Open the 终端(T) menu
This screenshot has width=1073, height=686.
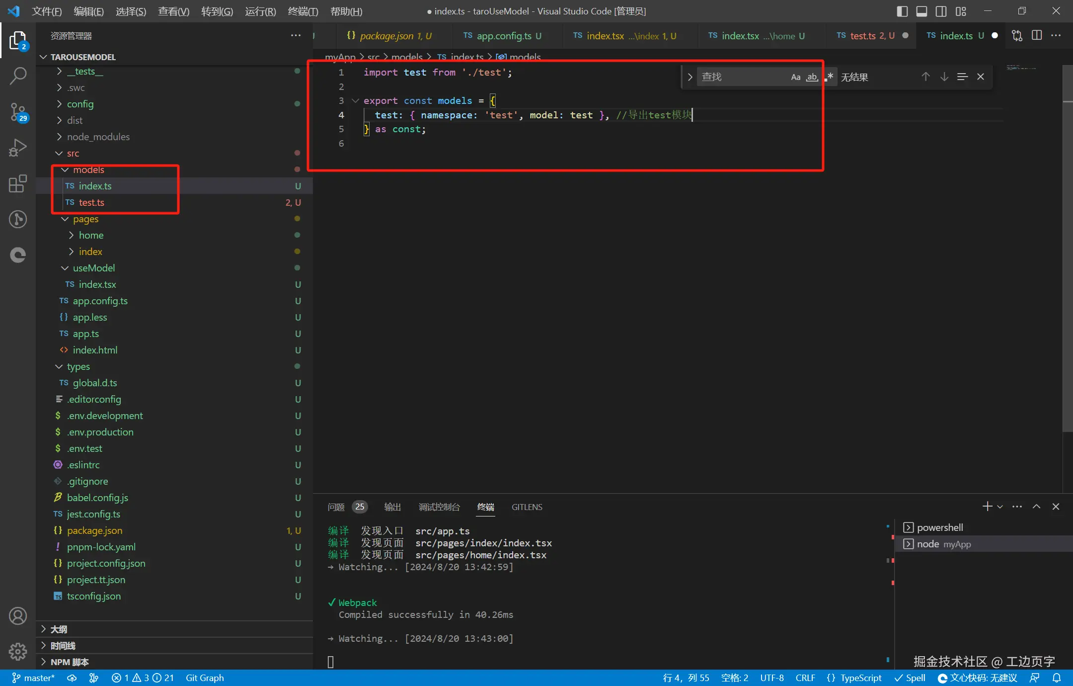click(x=303, y=11)
